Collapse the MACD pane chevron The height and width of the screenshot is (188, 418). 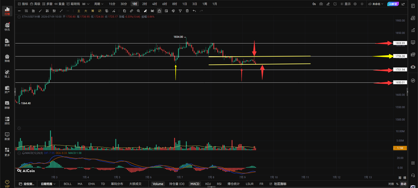pyautogui.click(x=19, y=153)
